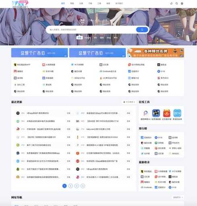Focus the main search input field
The width and height of the screenshot is (197, 206).
92,29
